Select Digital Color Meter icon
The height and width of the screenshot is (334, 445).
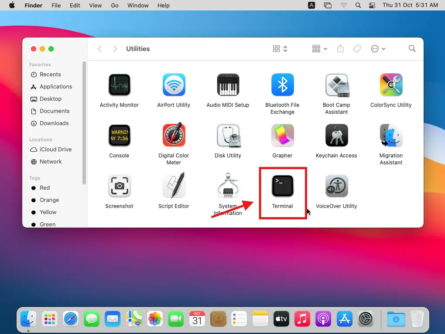click(174, 135)
